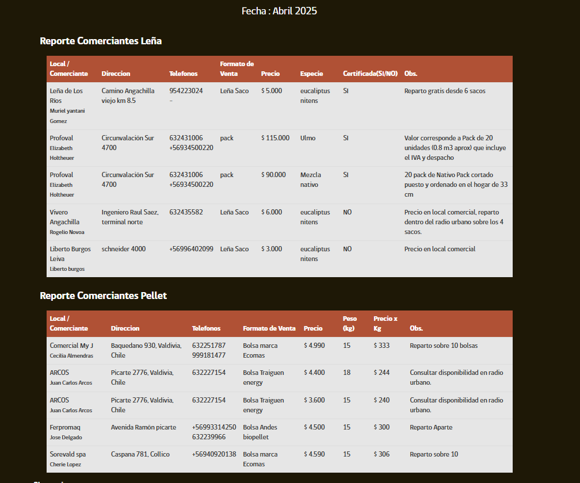Click price per kg '$ 300' for Ferpromaq
The image size is (580, 483).
pyautogui.click(x=381, y=427)
